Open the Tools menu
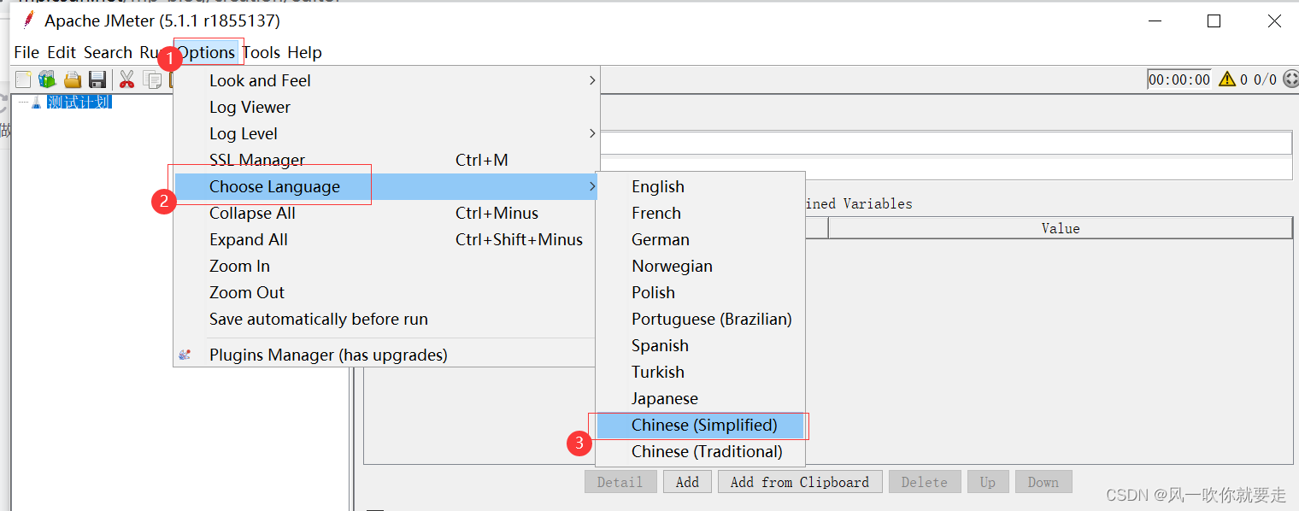This screenshot has height=511, width=1299. (262, 52)
